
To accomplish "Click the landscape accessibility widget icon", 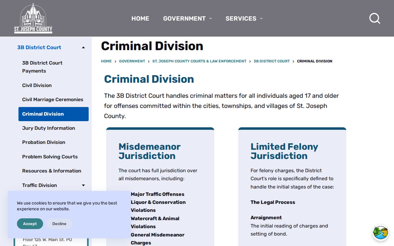I will coord(380,232).
